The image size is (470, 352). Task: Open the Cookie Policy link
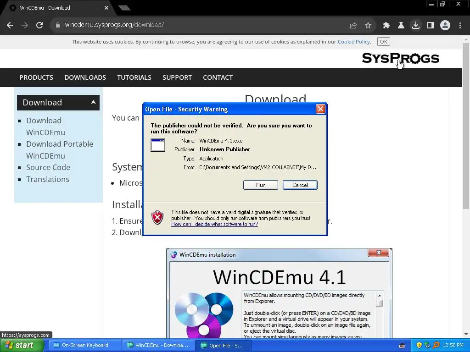(x=354, y=42)
